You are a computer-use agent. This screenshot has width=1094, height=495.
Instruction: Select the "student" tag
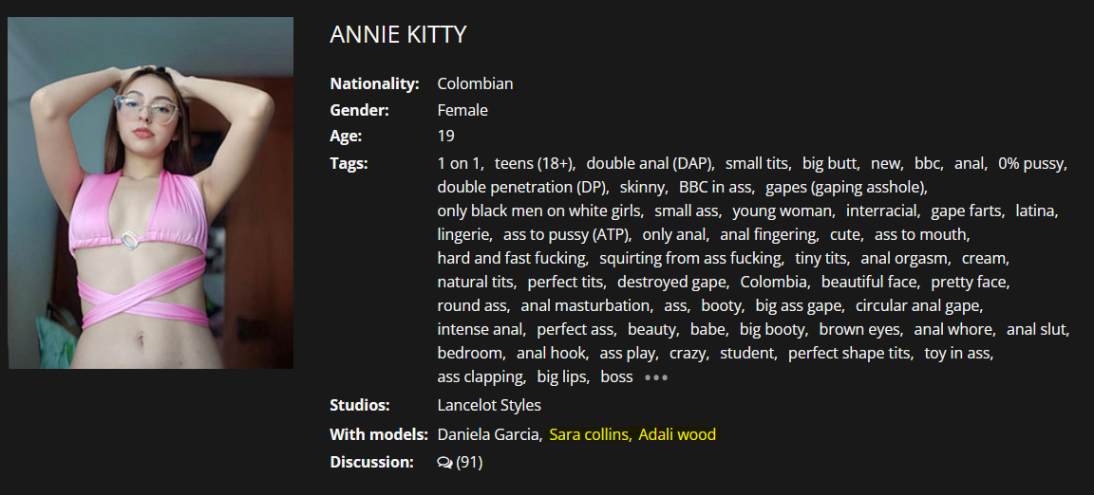747,353
